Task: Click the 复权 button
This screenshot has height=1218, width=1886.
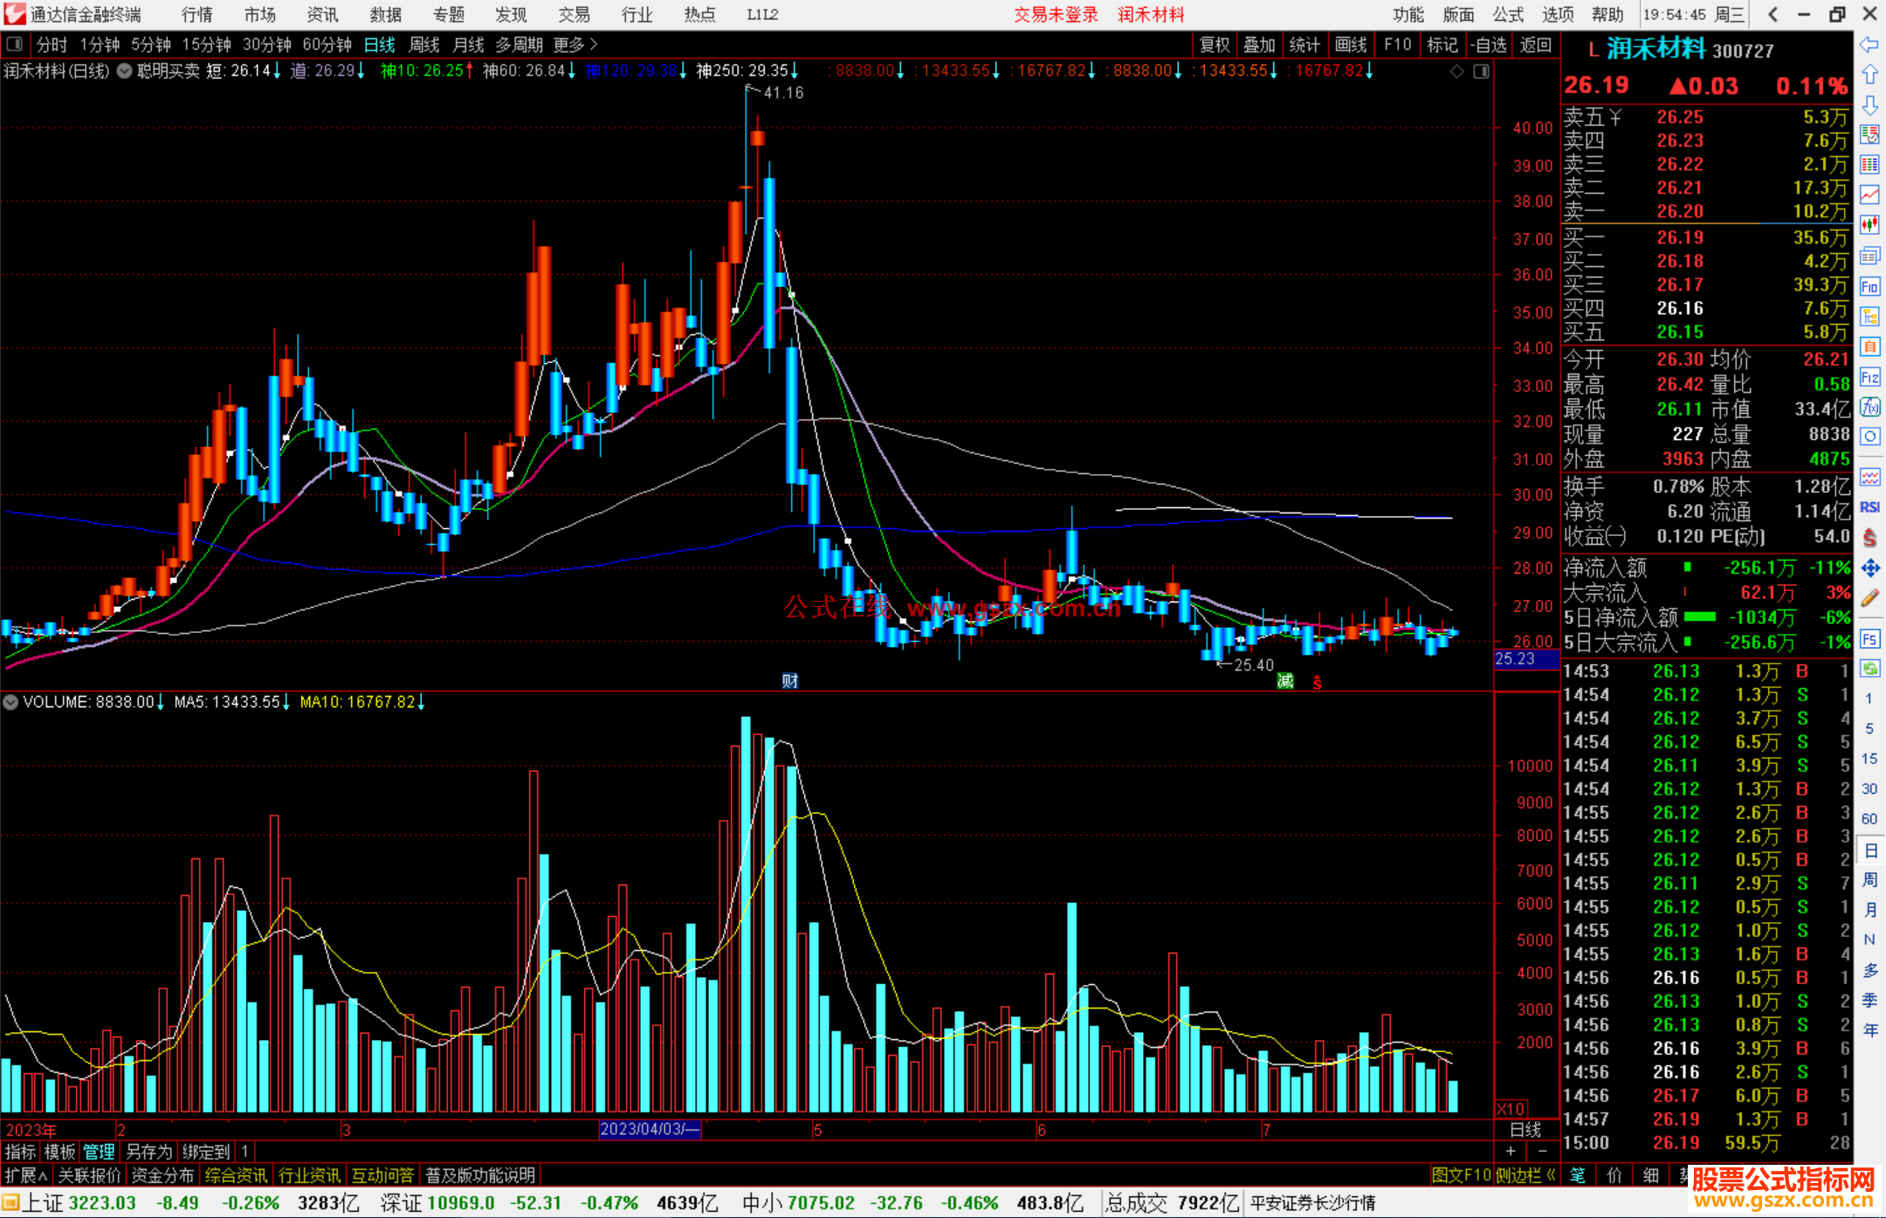Action: coord(1214,45)
